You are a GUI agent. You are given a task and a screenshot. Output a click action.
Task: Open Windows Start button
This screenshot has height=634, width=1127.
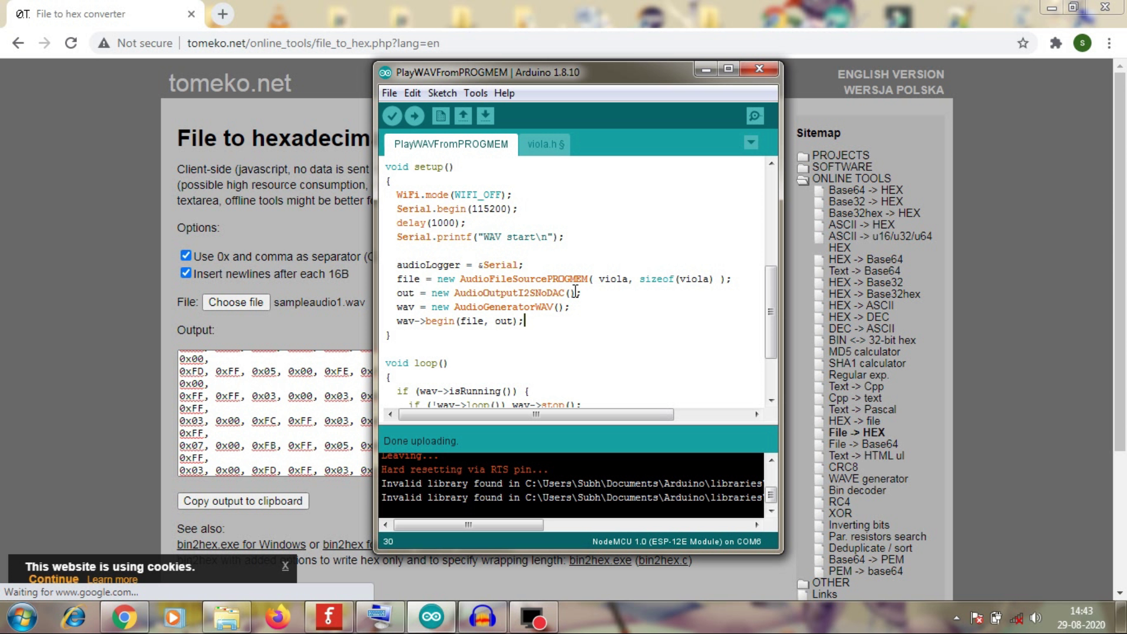coord(22,618)
